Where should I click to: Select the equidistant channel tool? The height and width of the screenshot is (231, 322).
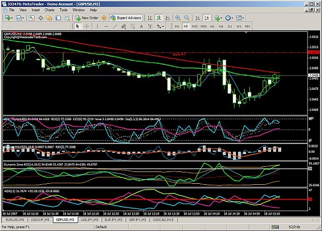[x=124, y=26]
